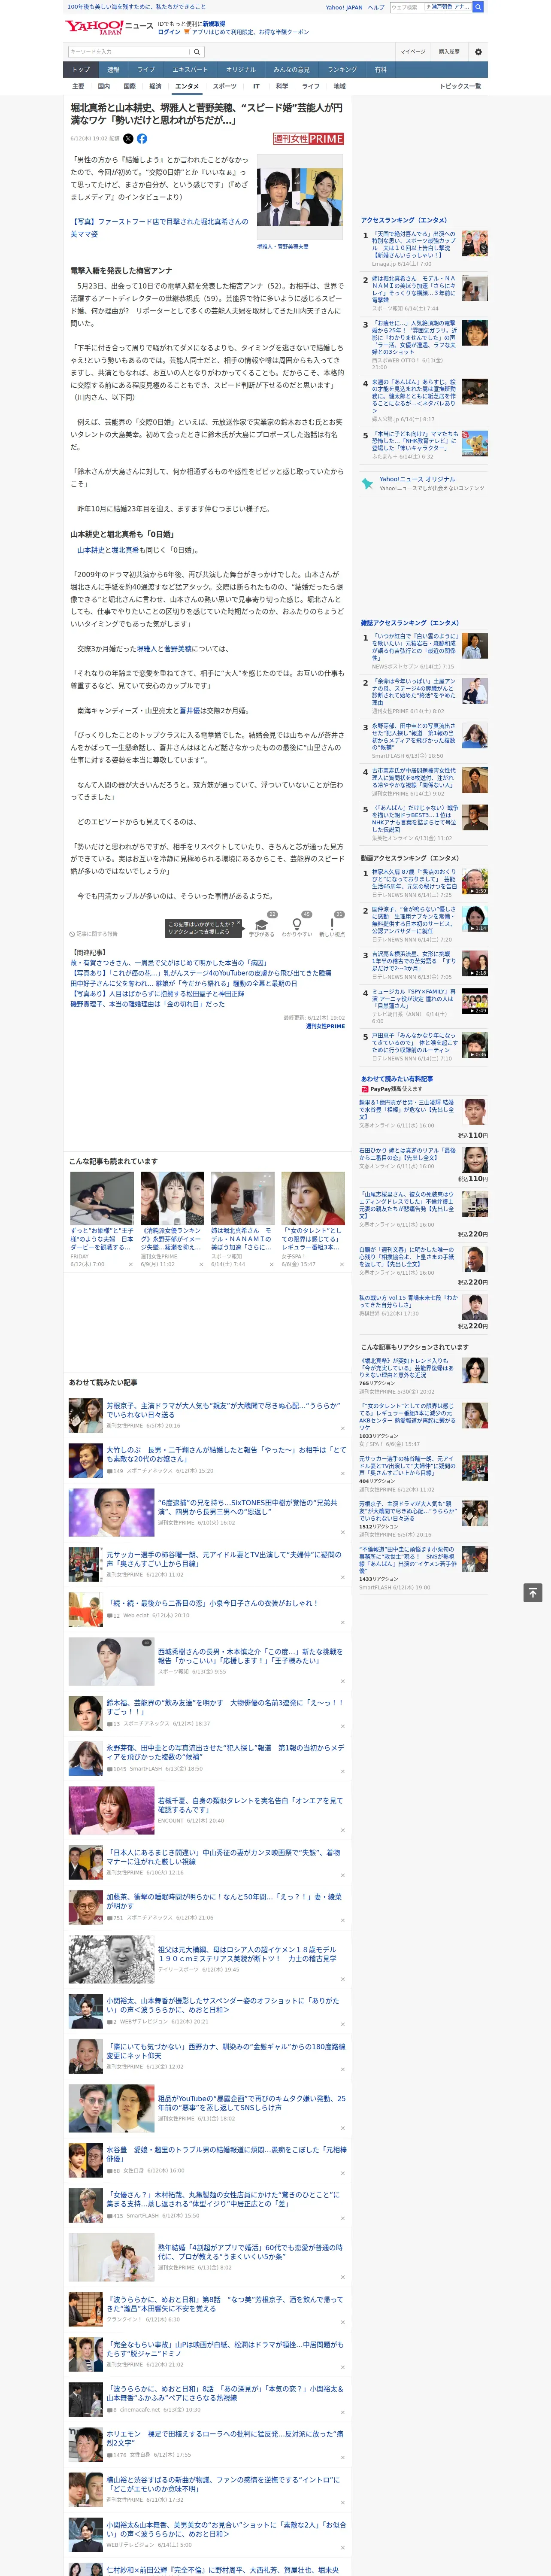Open the エキスパート tab

[x=190, y=70]
